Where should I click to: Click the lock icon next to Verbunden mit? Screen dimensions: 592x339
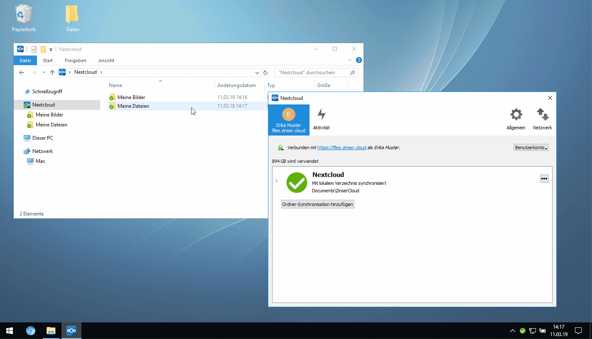pyautogui.click(x=280, y=148)
